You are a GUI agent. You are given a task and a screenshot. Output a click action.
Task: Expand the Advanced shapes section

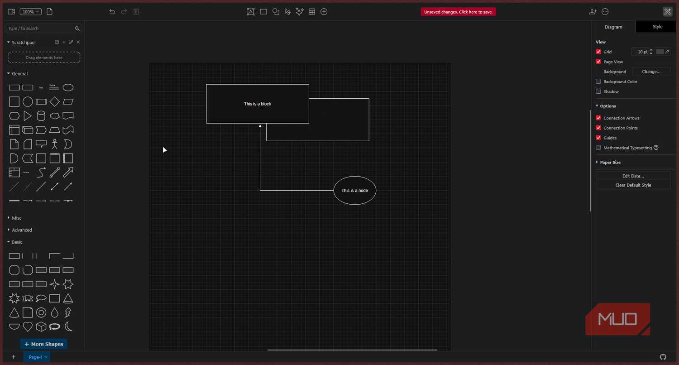pos(9,230)
